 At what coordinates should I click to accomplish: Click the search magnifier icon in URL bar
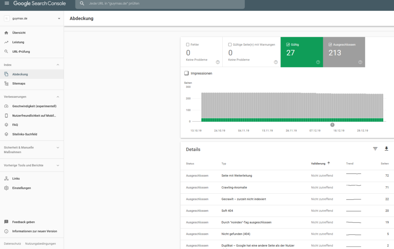click(82, 3)
